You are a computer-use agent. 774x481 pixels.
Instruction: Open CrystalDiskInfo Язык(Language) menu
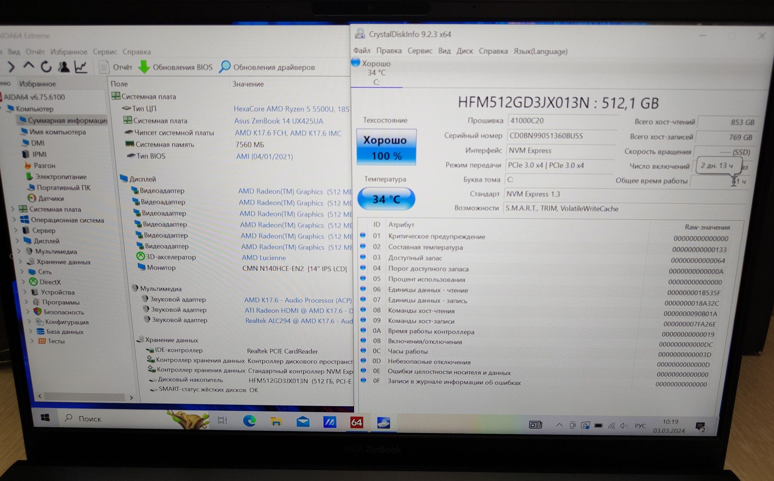pyautogui.click(x=541, y=51)
